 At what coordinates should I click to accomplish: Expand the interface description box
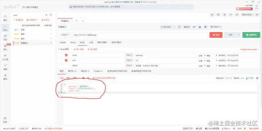click(168, 27)
